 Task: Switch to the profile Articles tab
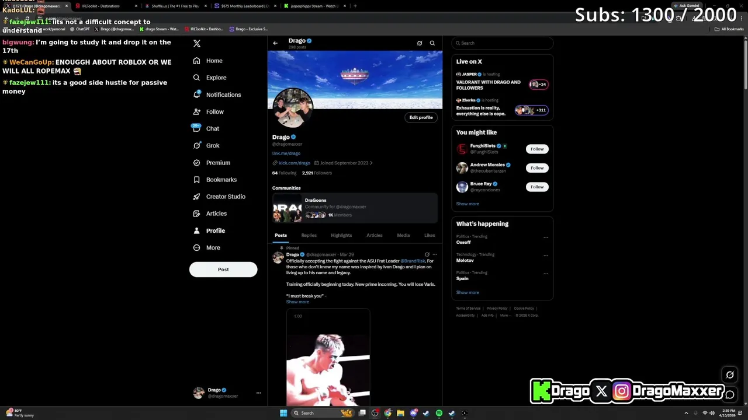click(374, 235)
